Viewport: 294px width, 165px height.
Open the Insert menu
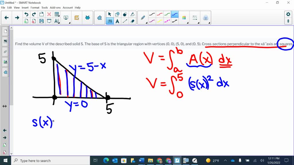(x=25, y=7)
